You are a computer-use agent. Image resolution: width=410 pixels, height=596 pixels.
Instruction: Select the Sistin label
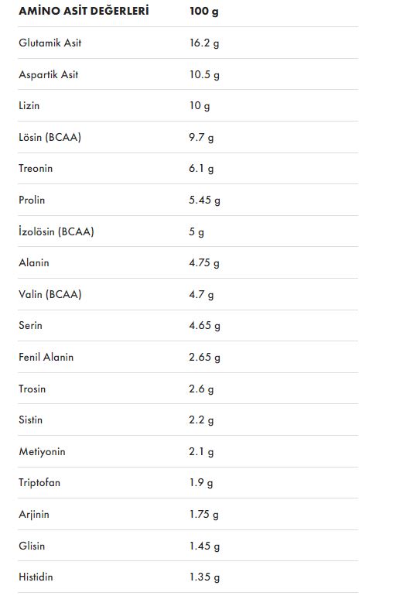tap(30, 420)
